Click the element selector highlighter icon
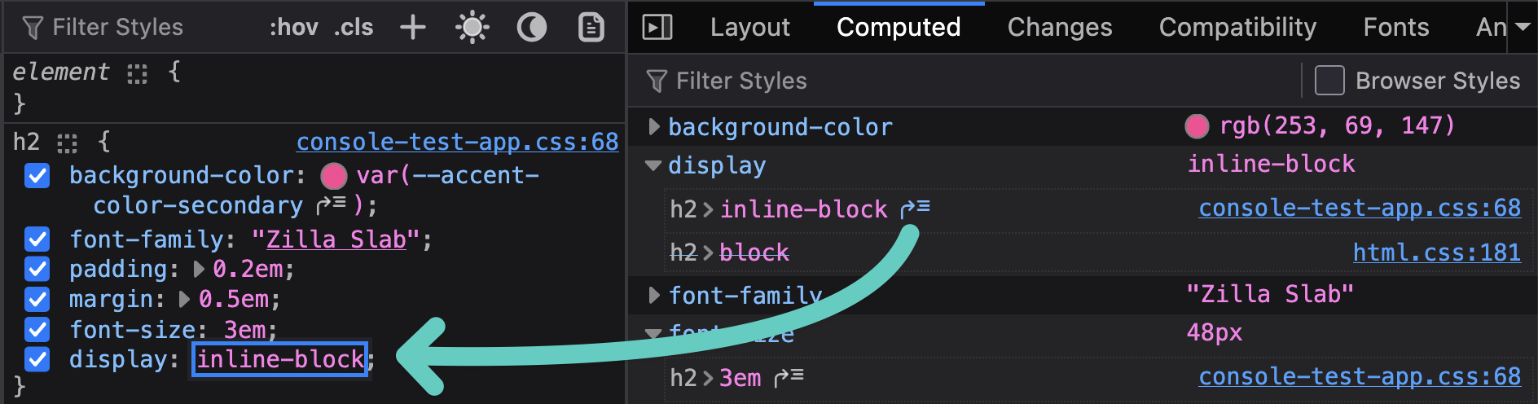The image size is (1538, 404). 137,74
